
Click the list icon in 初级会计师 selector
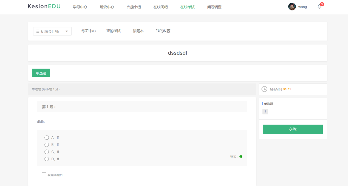click(x=38, y=31)
